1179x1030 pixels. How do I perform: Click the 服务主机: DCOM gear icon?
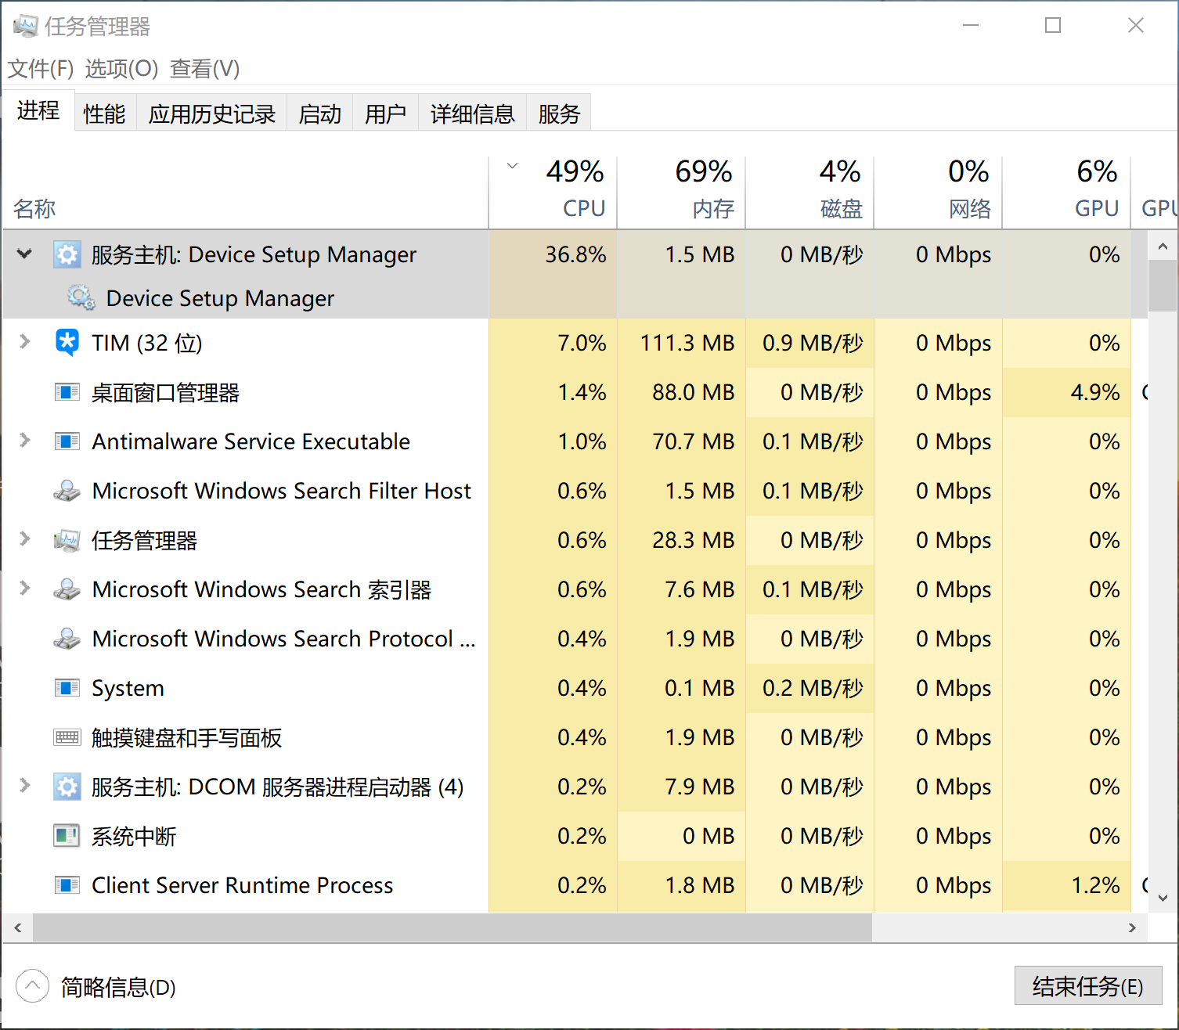pos(67,787)
